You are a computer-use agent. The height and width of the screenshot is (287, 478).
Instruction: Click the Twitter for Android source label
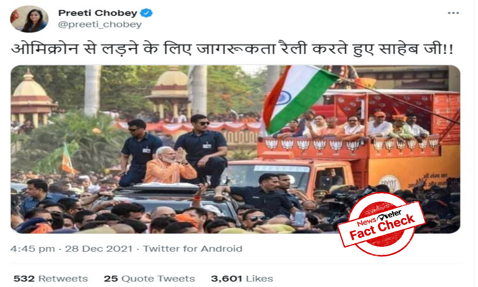(x=192, y=249)
